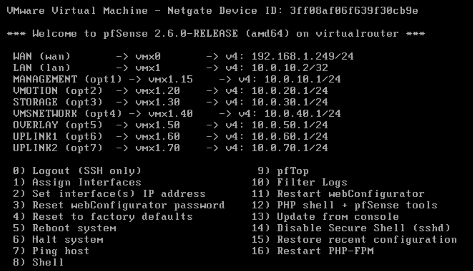473x271 pixels.
Task: Select the pfTop menu entry
Action: (x=284, y=171)
